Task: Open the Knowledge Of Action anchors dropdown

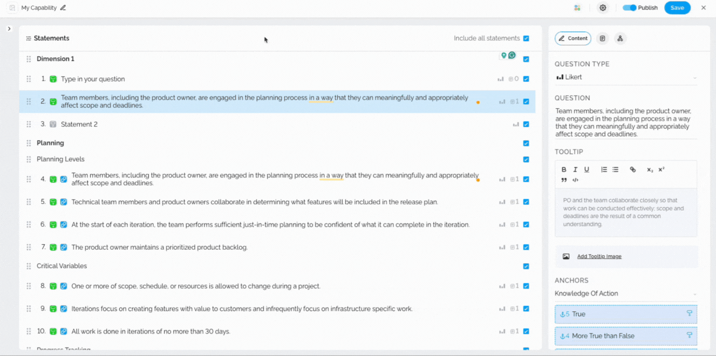Action: [626, 293]
